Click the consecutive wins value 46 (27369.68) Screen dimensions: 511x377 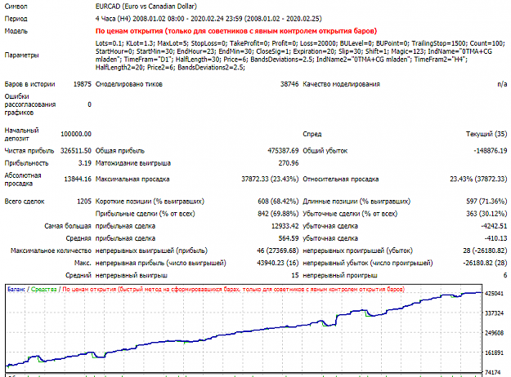coord(278,251)
